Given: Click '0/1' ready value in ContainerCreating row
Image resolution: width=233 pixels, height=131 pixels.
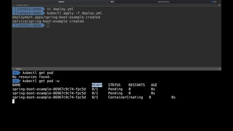Looking at the screenshot, I should click(95, 97).
